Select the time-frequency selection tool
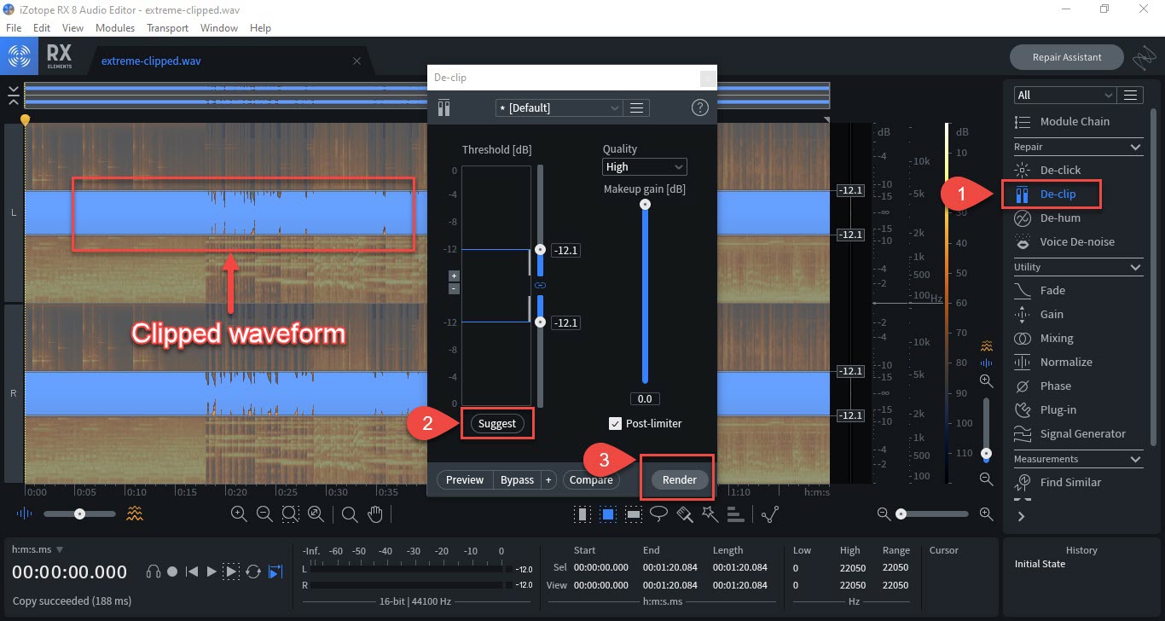The height and width of the screenshot is (621, 1165). point(608,514)
